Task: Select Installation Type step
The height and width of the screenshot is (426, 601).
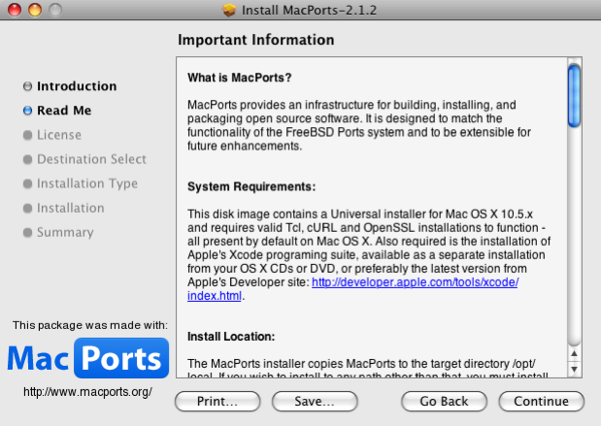Action: [86, 183]
